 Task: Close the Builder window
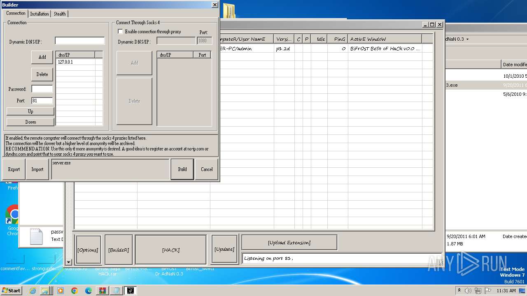215,5
